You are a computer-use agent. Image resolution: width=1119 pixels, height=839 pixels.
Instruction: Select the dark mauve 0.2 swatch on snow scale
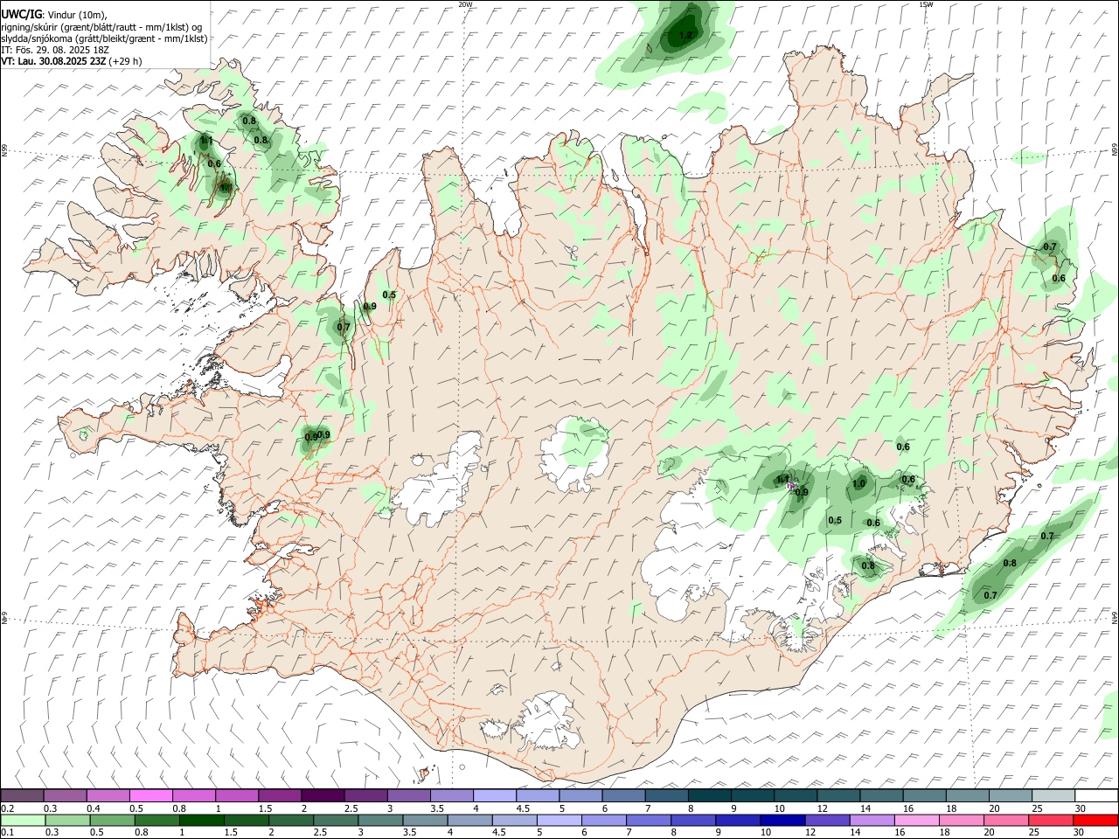22,796
